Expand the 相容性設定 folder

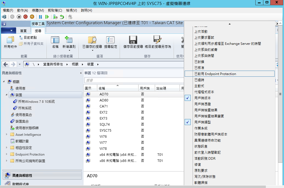coord(7,148)
